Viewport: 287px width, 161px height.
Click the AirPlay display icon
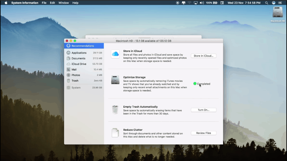pos(196,3)
